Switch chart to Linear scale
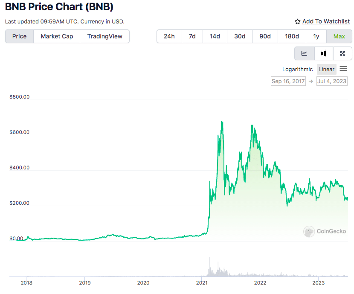This screenshot has height=294, width=354. [326, 69]
